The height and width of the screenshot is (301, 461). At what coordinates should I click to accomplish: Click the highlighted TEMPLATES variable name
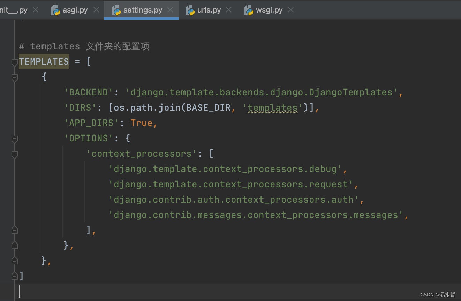[x=44, y=62]
